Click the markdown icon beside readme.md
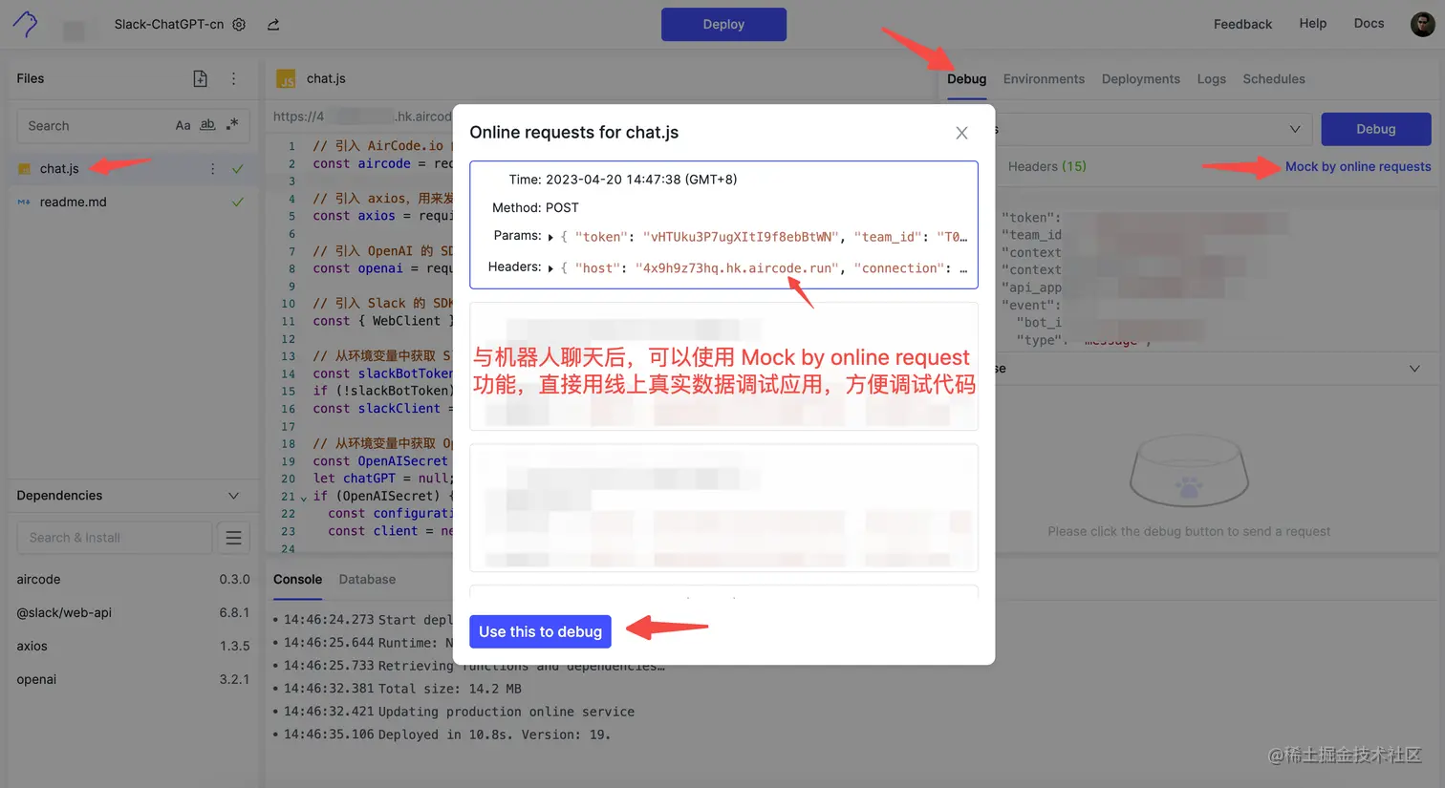Image resolution: width=1445 pixels, height=788 pixels. [x=25, y=202]
